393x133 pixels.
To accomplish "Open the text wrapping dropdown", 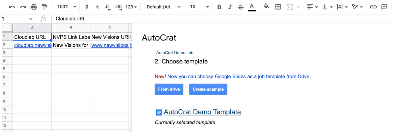I will coord(342,7).
